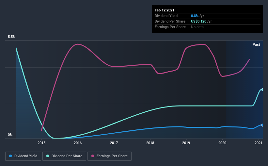Click the 0.8% dividend yield value
This screenshot has width=268, height=166.
point(195,16)
